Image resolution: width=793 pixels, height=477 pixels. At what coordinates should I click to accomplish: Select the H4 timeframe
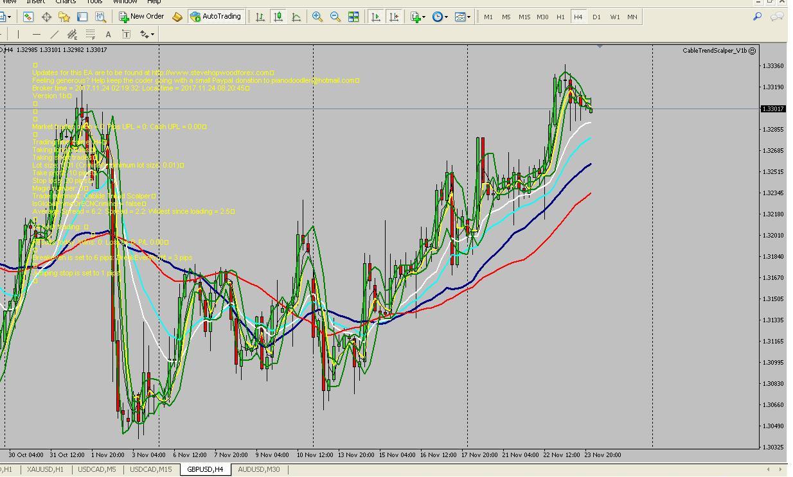coord(578,17)
